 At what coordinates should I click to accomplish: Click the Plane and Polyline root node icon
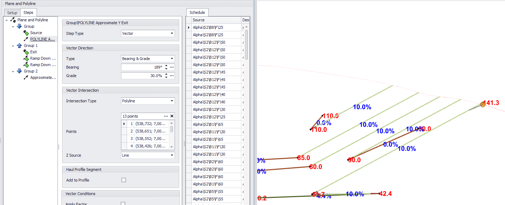pyautogui.click(x=13, y=20)
